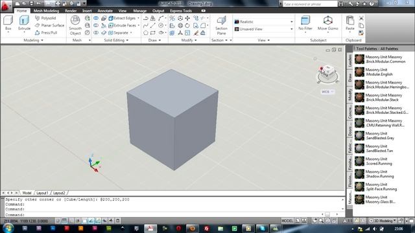Expand the Draw panel
The image size is (415, 233).
[x=154, y=40]
